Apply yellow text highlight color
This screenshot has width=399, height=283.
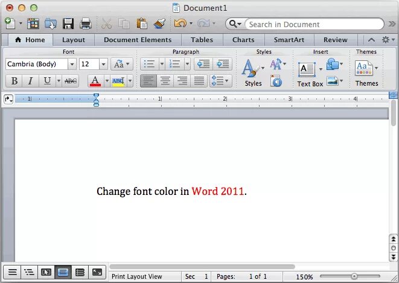[118, 81]
